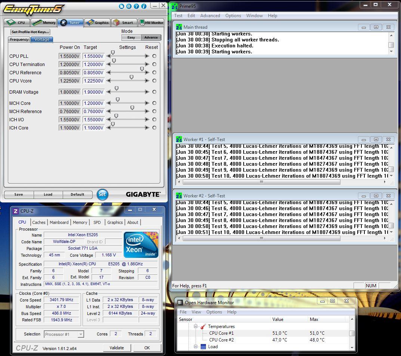Screen dimensions: 401x356
Task: Click the MCH Core target value field
Action: click(x=93, y=103)
